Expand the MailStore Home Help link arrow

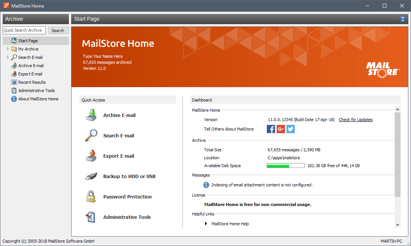(206, 224)
